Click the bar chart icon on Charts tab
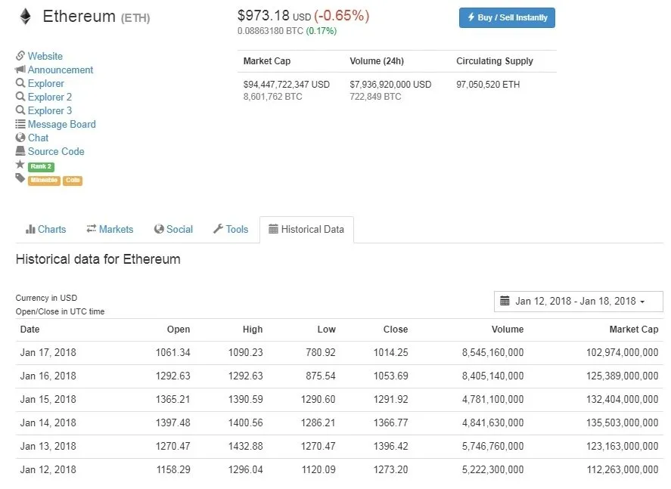The width and height of the screenshot is (671, 489). 30,229
